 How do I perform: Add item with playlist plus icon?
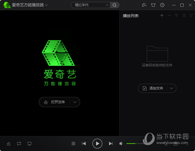click(162, 16)
